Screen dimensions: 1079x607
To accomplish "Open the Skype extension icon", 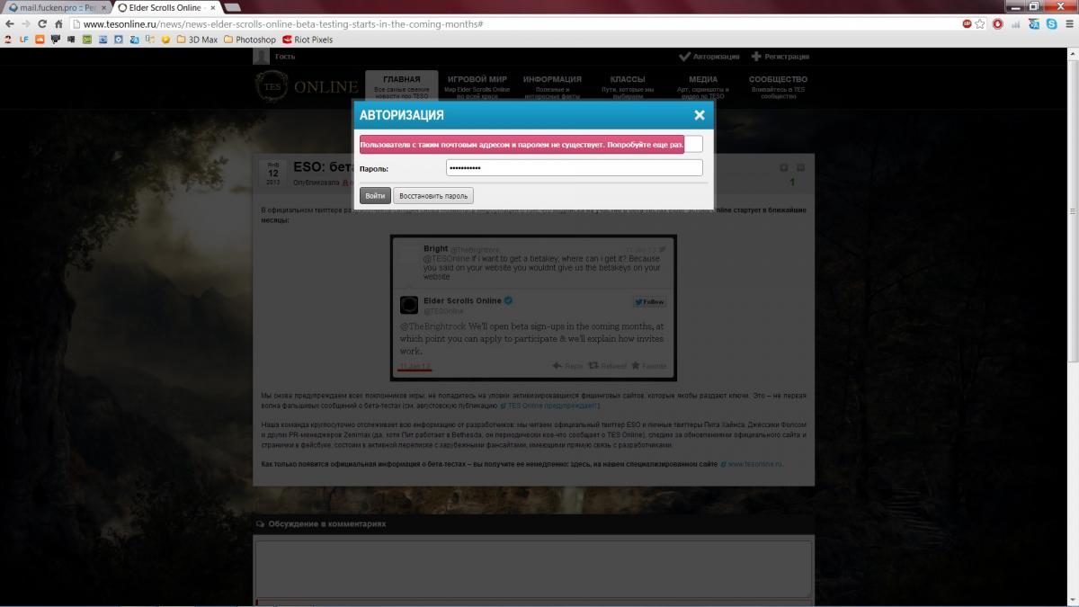I will 1050,23.
